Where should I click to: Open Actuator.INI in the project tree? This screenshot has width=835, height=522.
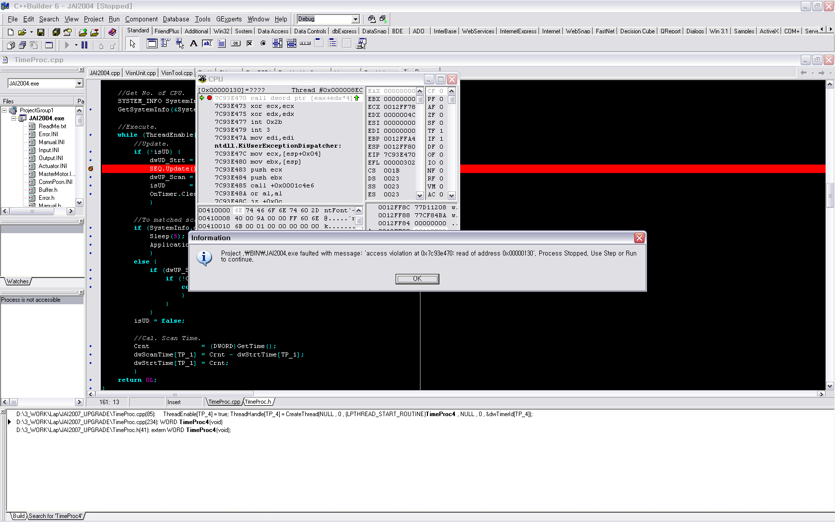[53, 166]
